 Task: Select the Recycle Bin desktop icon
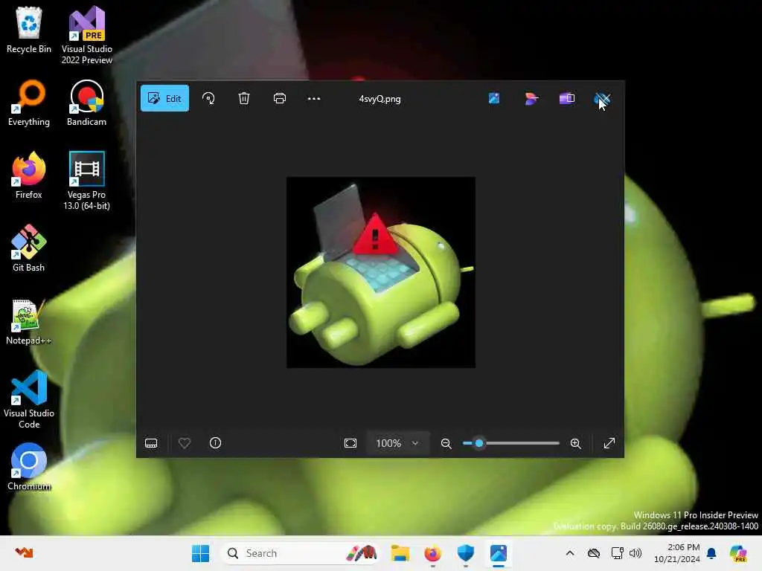pos(29,30)
